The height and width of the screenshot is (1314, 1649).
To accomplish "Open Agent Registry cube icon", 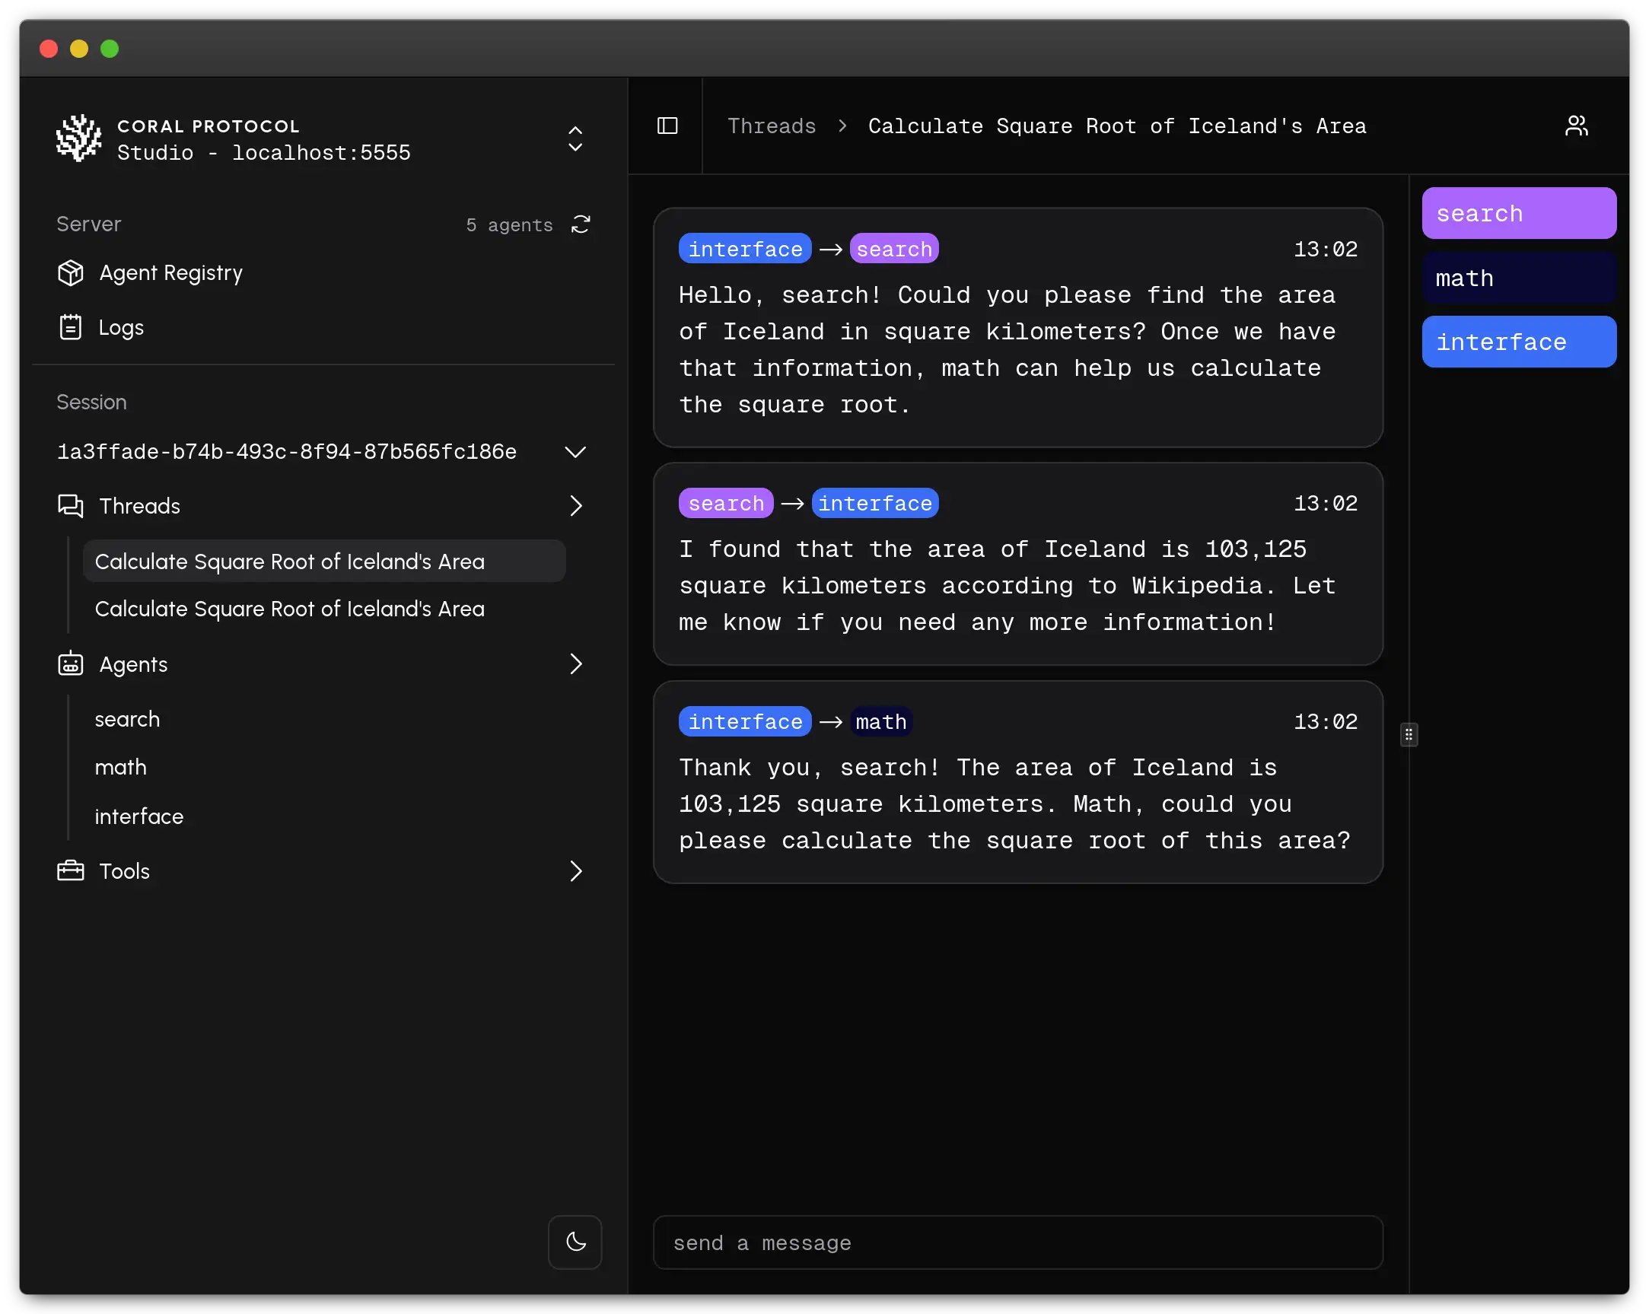I will pyautogui.click(x=70, y=273).
